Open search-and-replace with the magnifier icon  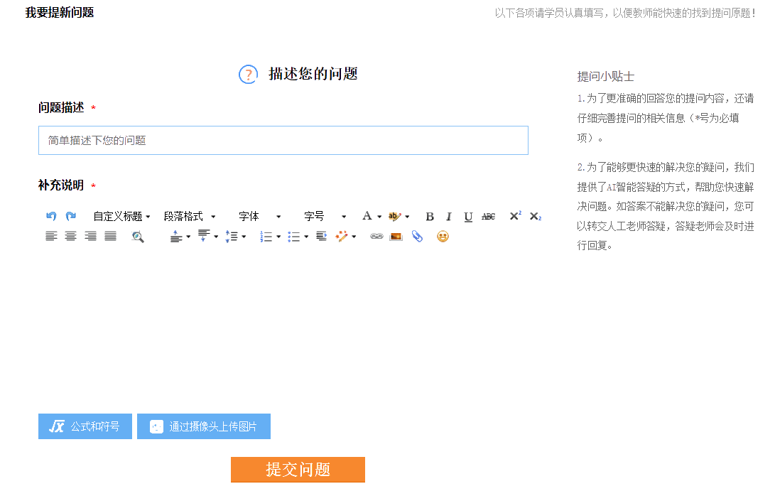pyautogui.click(x=137, y=236)
